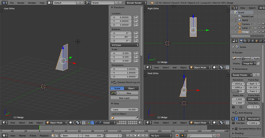Viewport: 265px width, 138px height.
Task: Click the New Layer button
Action: coord(124,98)
